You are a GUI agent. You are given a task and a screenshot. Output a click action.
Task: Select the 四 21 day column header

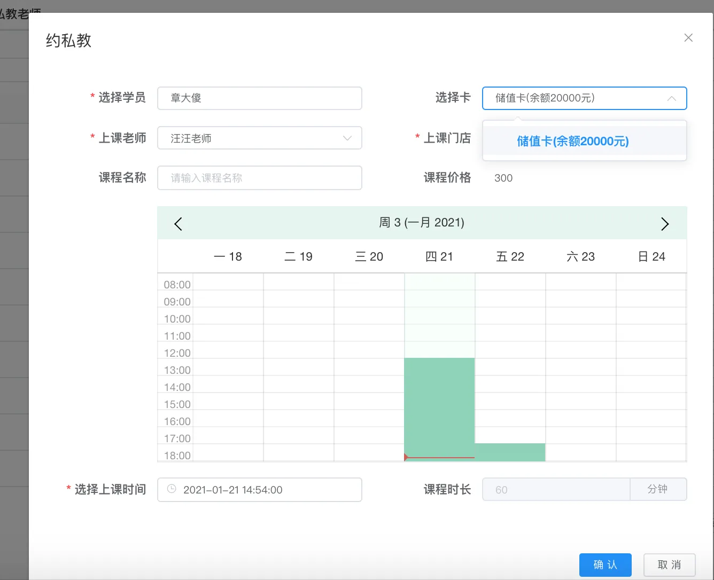tap(439, 257)
